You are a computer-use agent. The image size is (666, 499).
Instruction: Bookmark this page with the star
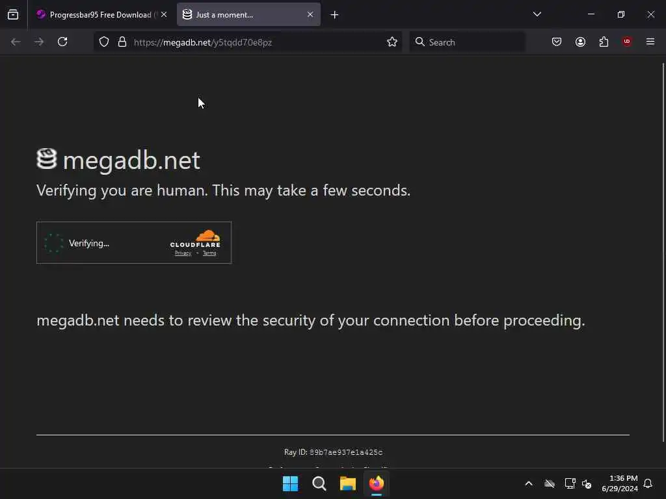click(x=392, y=42)
